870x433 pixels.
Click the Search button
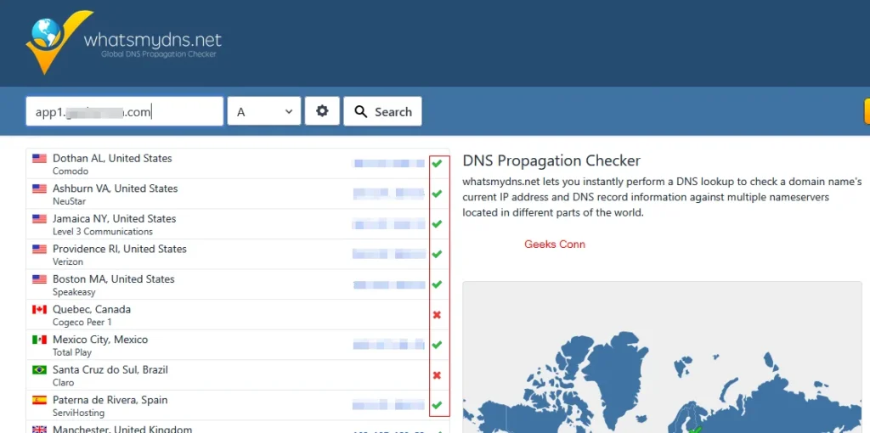(382, 111)
